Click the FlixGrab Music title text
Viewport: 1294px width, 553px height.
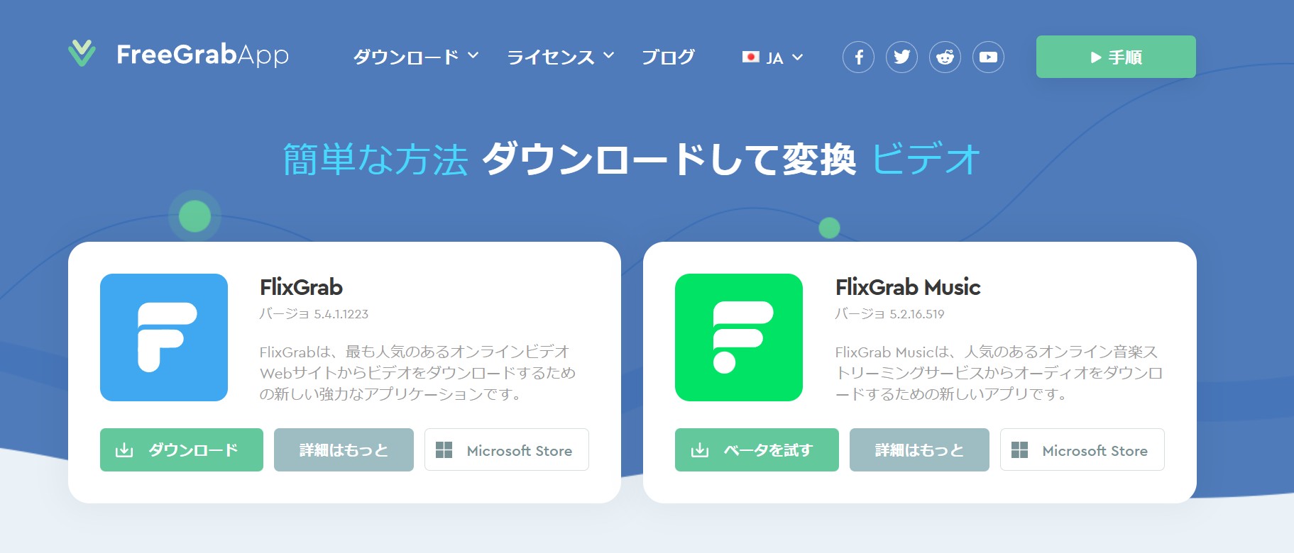coord(908,287)
